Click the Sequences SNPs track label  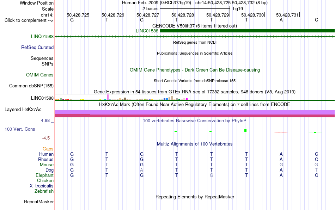tap(42, 61)
